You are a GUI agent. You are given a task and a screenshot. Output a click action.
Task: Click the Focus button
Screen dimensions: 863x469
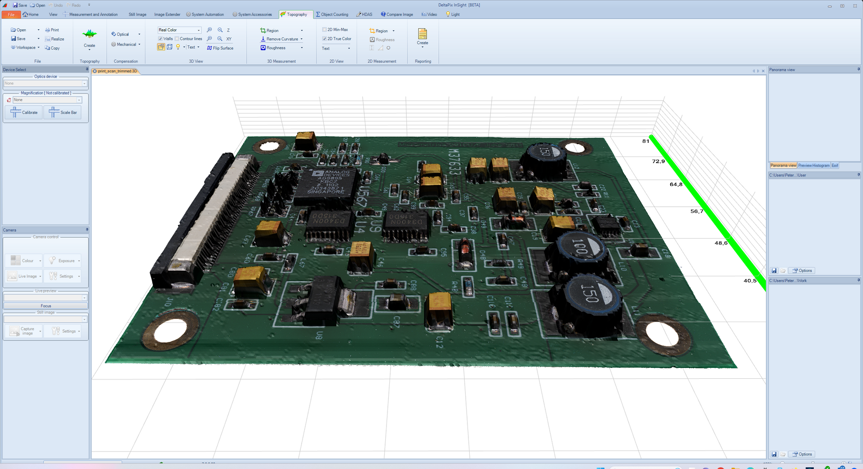pyautogui.click(x=46, y=306)
